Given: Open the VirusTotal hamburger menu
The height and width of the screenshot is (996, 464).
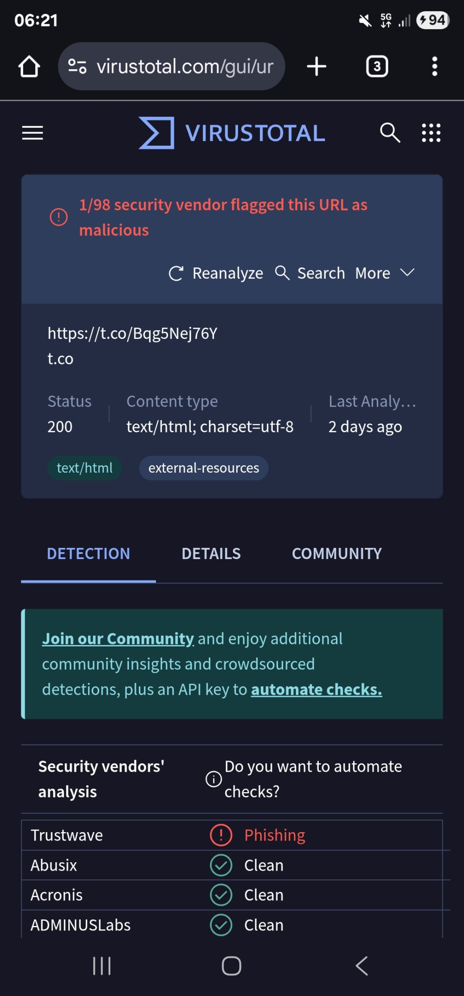Looking at the screenshot, I should [32, 133].
